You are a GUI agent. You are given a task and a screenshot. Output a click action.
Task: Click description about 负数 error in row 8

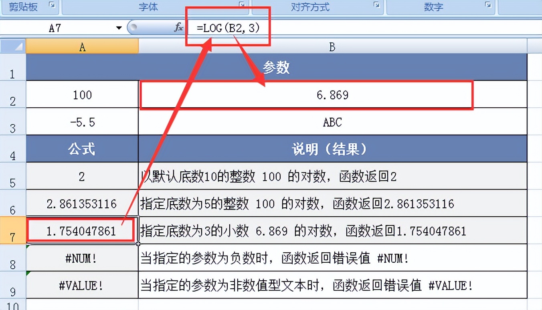tap(332, 258)
